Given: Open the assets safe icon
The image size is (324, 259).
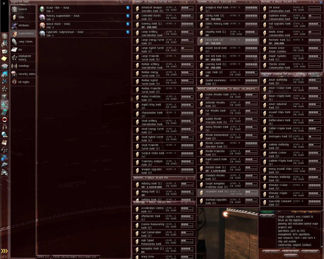Looking at the screenshot, I should [x=5, y=97].
